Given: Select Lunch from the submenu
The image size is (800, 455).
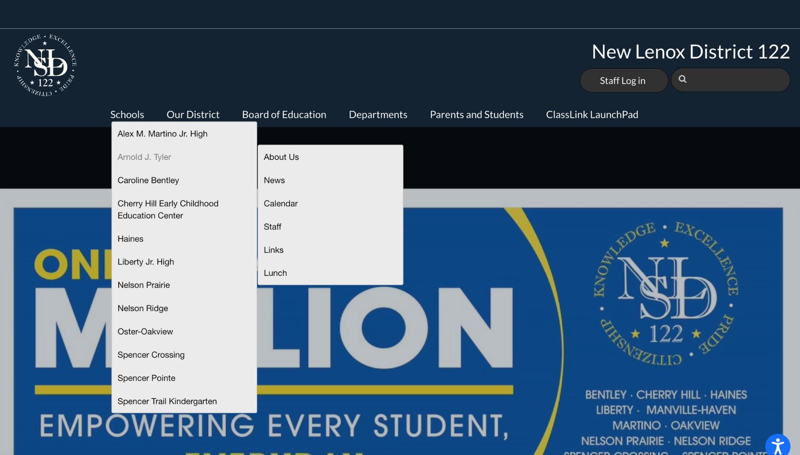Looking at the screenshot, I should tap(275, 273).
